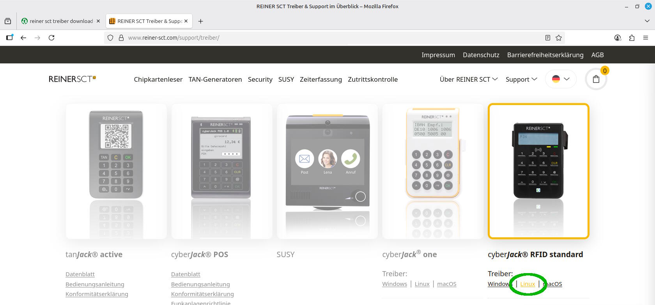Switch to 'reiner sct treiber download' tab
This screenshot has height=305, width=655.
[61, 21]
